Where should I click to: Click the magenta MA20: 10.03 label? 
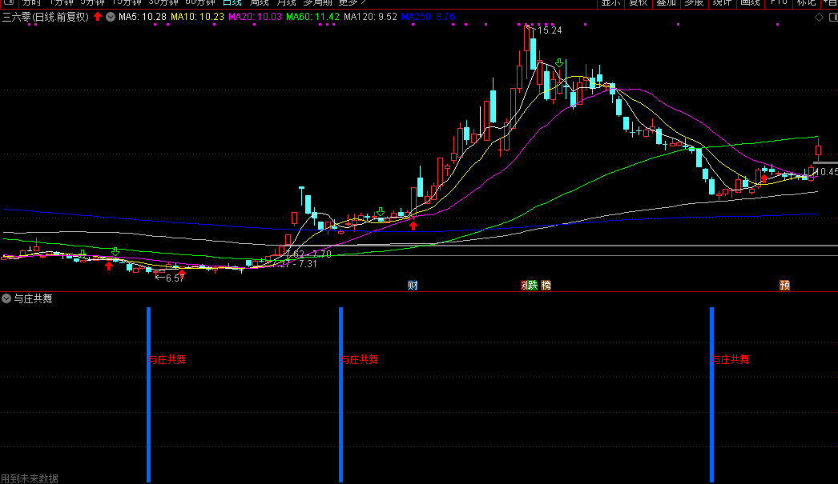(x=255, y=17)
